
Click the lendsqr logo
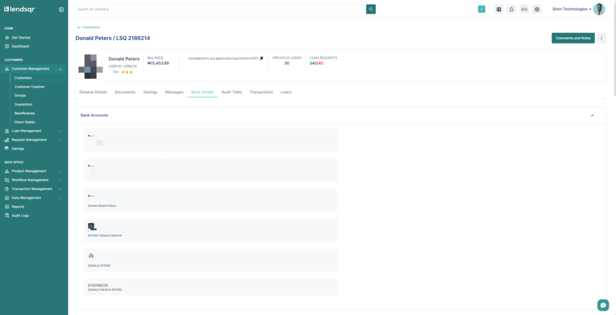pos(19,9)
